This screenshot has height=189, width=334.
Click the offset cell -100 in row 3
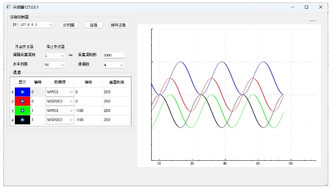click(x=88, y=111)
